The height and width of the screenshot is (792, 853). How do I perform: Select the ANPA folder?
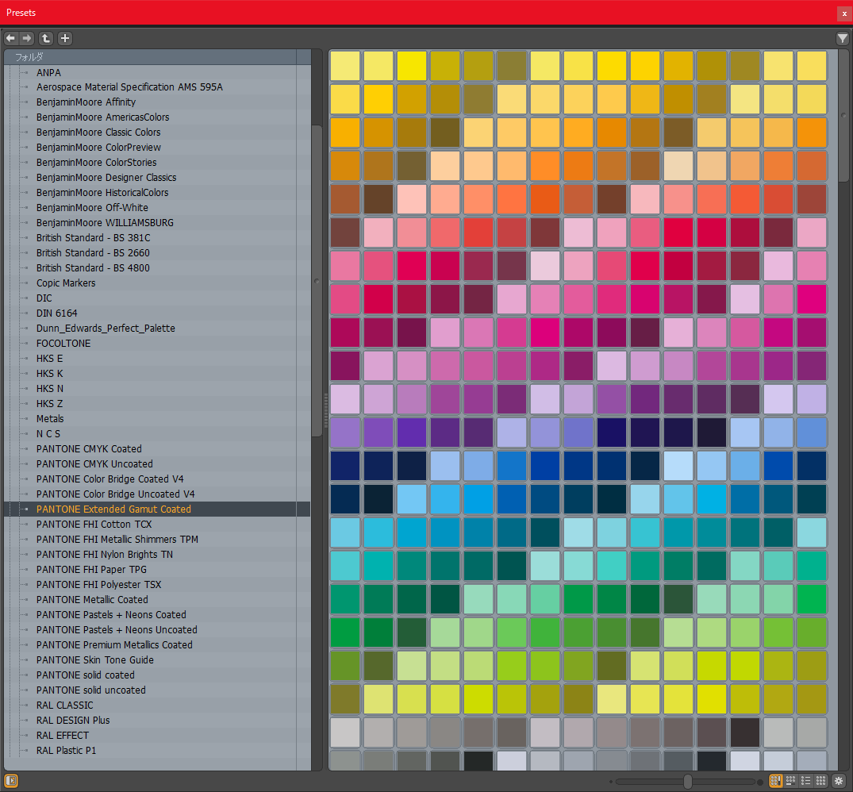coord(48,72)
